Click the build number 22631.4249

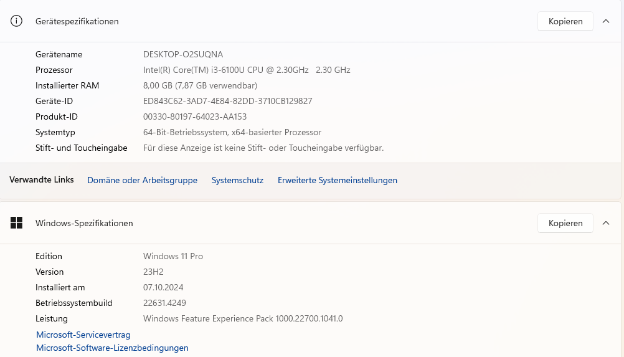pos(165,303)
